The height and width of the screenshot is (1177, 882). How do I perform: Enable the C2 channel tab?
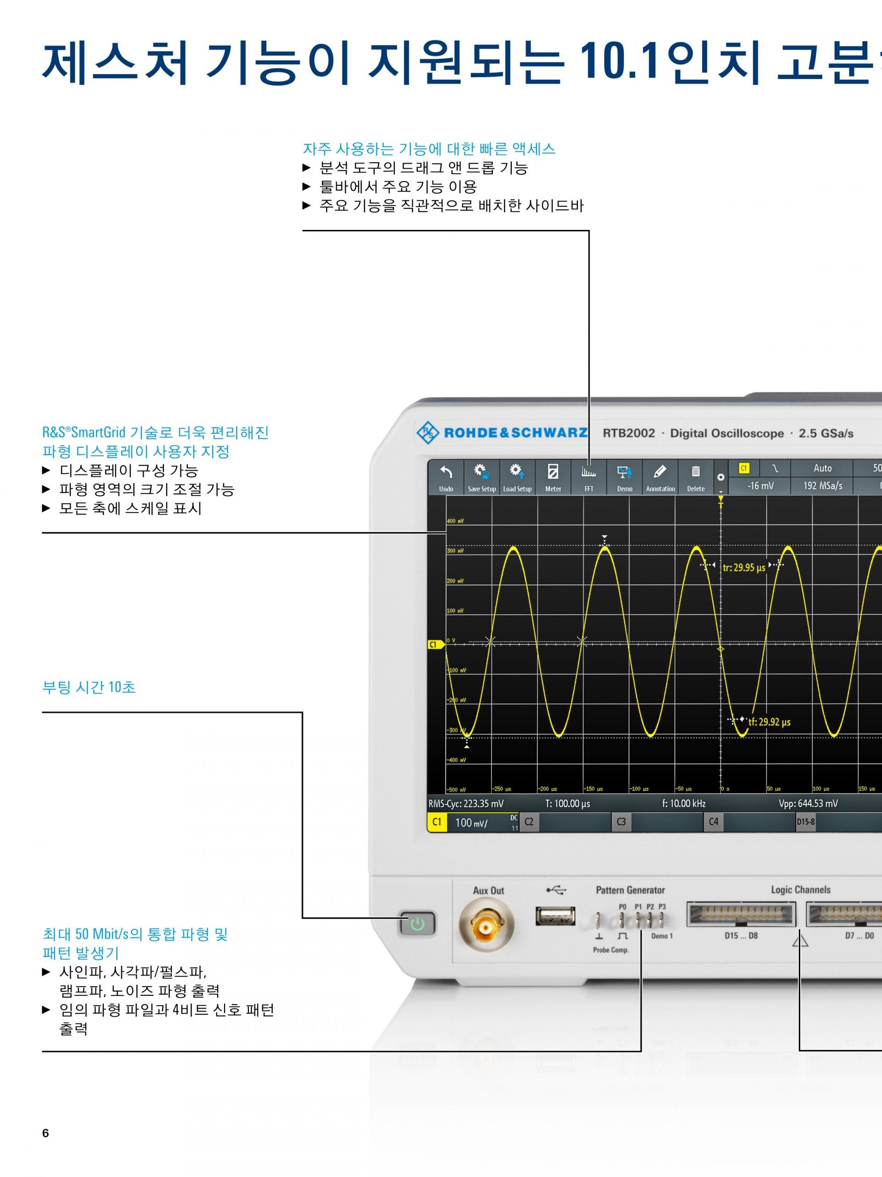pyautogui.click(x=529, y=822)
